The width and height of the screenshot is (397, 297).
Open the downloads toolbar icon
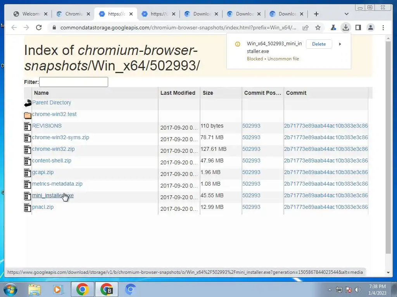[345, 27]
